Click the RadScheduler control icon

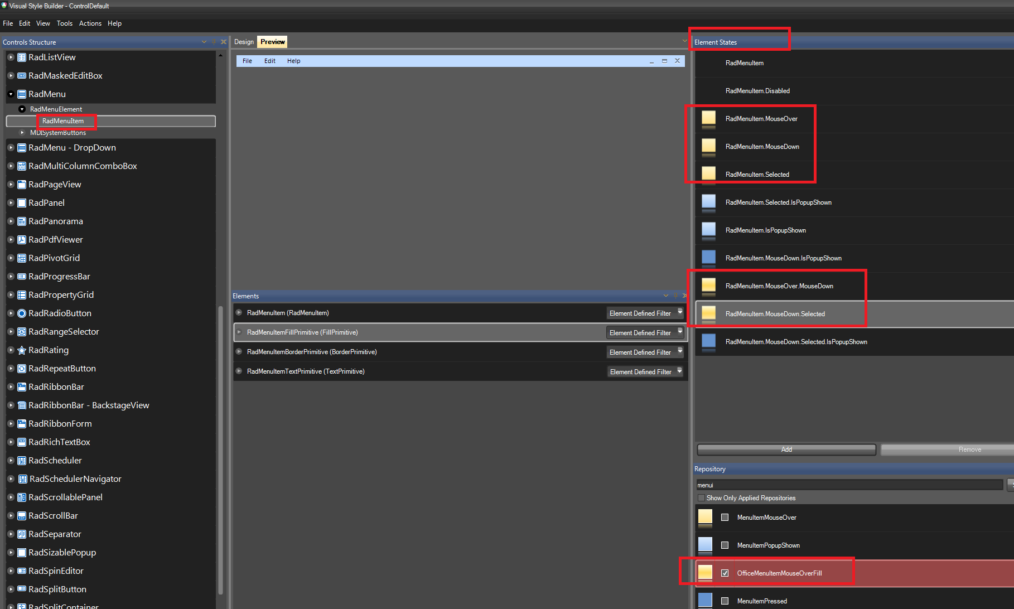click(22, 461)
